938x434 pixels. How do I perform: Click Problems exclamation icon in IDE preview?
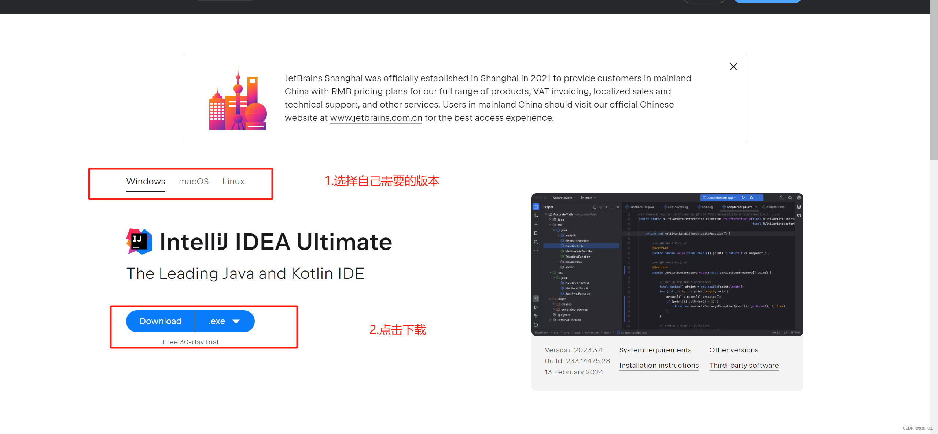pyautogui.click(x=536, y=325)
